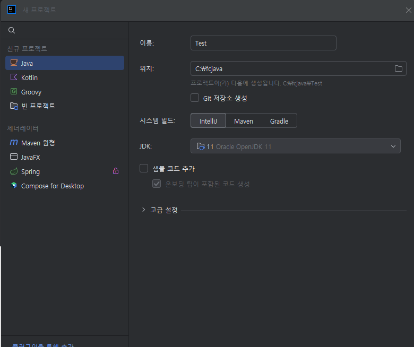Click the empty project folder icon

(x=14, y=106)
